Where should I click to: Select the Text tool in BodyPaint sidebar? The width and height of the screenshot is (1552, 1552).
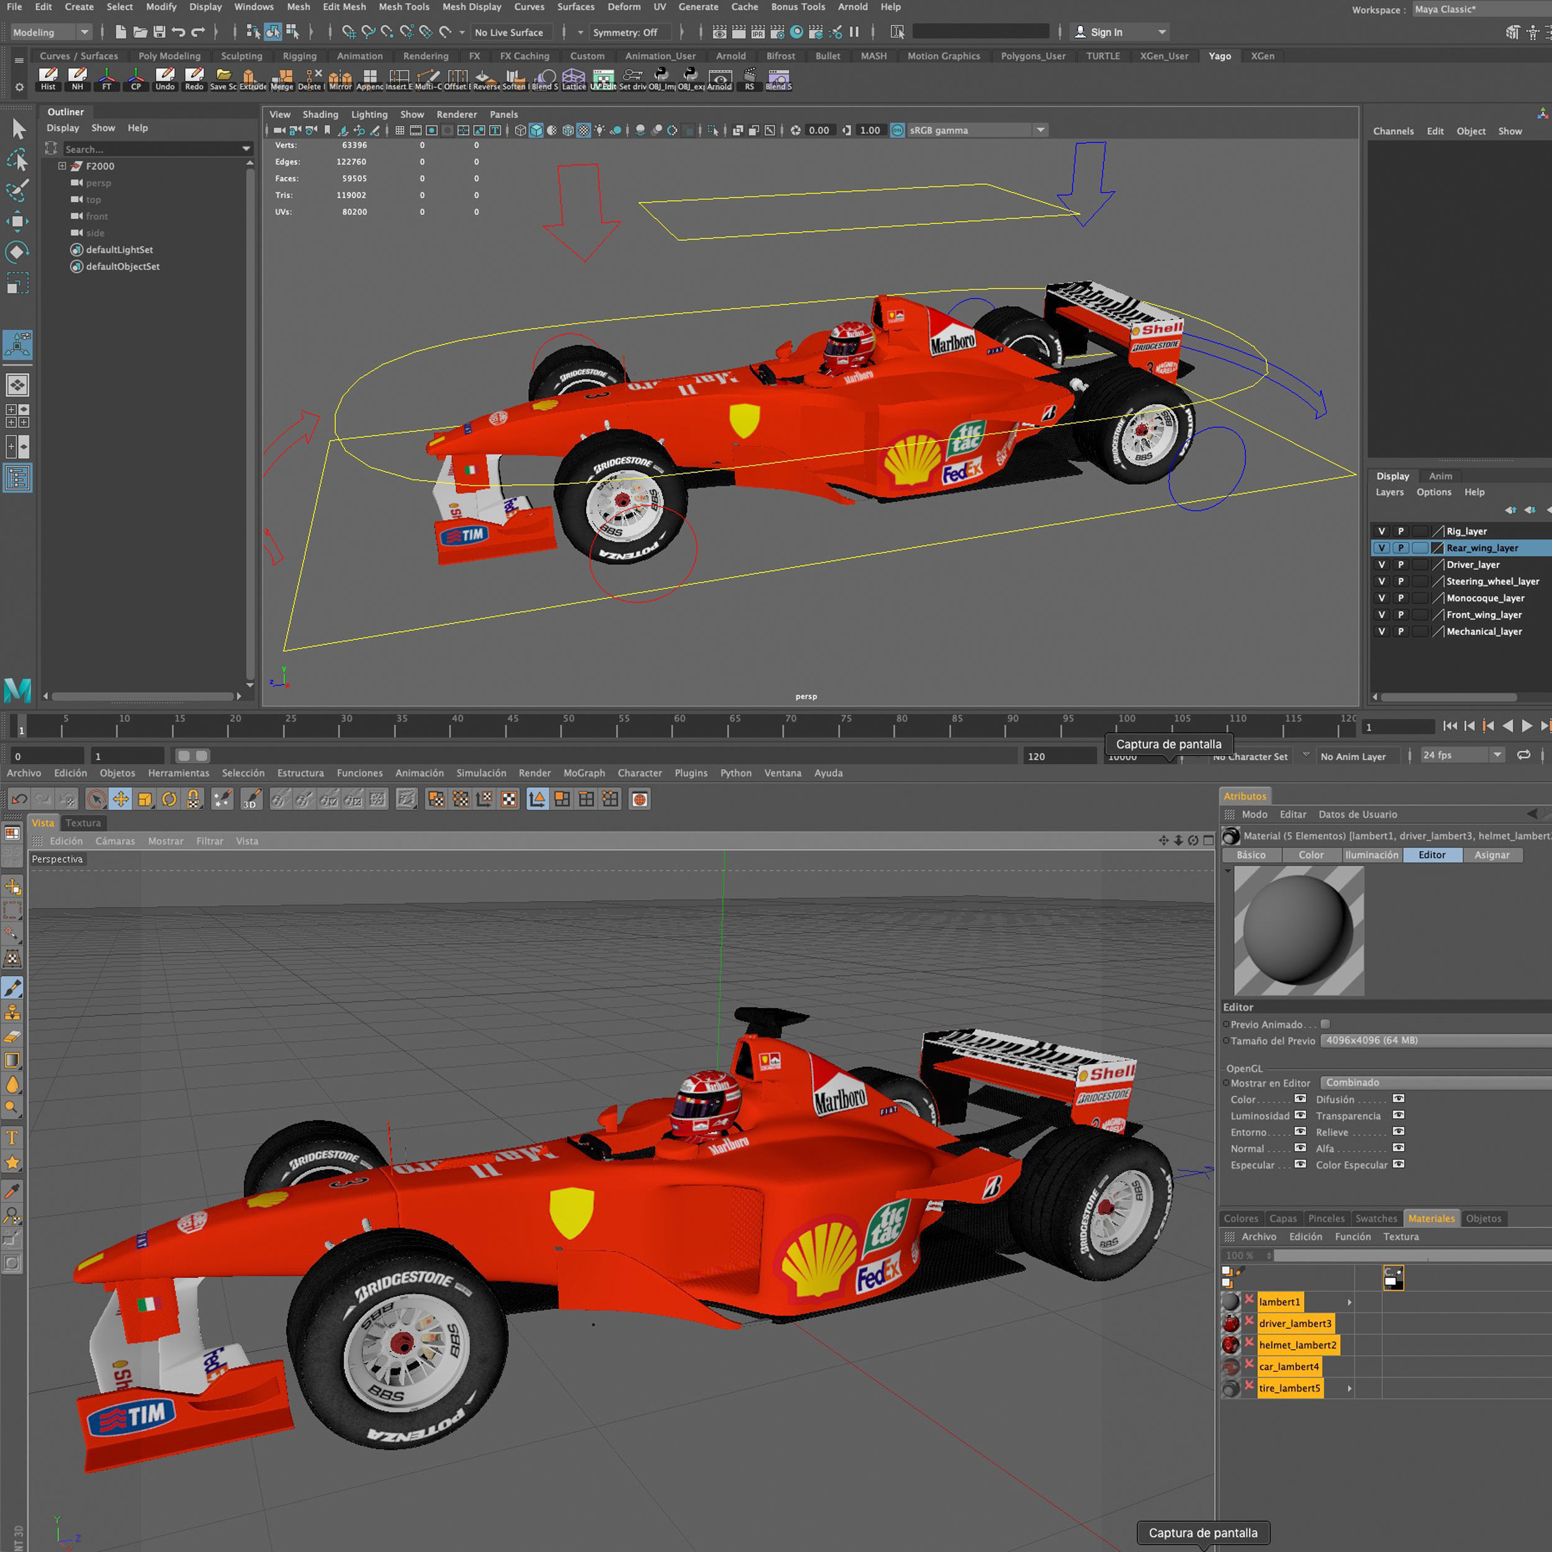13,1137
